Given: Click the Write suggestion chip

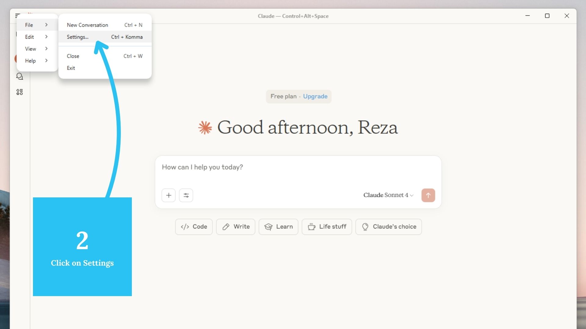Looking at the screenshot, I should point(236,227).
